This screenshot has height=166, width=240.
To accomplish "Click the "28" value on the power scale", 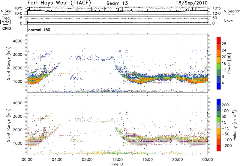I will coord(224,44).
